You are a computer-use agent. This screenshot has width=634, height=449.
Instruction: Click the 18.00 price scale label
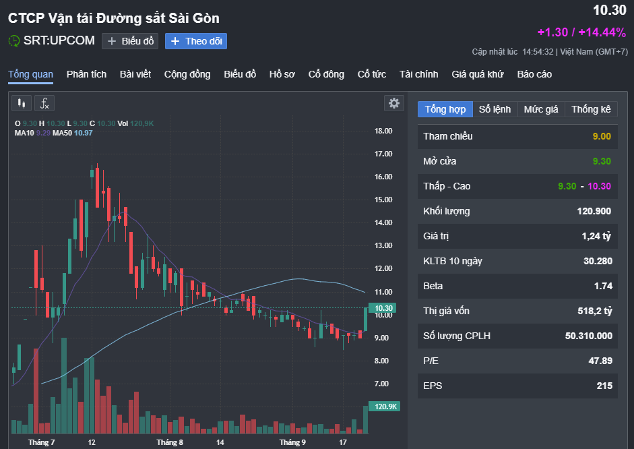pyautogui.click(x=383, y=131)
